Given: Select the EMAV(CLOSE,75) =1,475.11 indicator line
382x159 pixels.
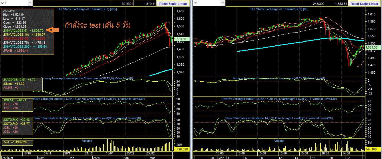Looking at the screenshot, I should [24, 43].
